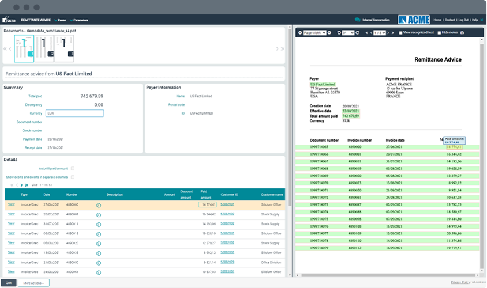Open Home in the top menu

pyautogui.click(x=437, y=20)
